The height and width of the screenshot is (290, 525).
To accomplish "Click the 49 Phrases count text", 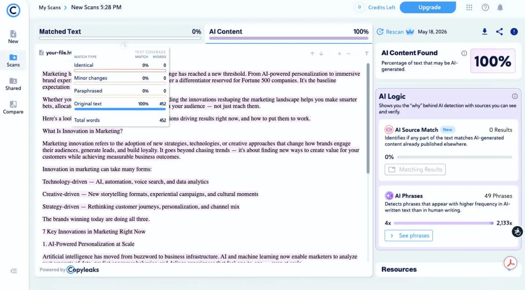I will 498,196.
